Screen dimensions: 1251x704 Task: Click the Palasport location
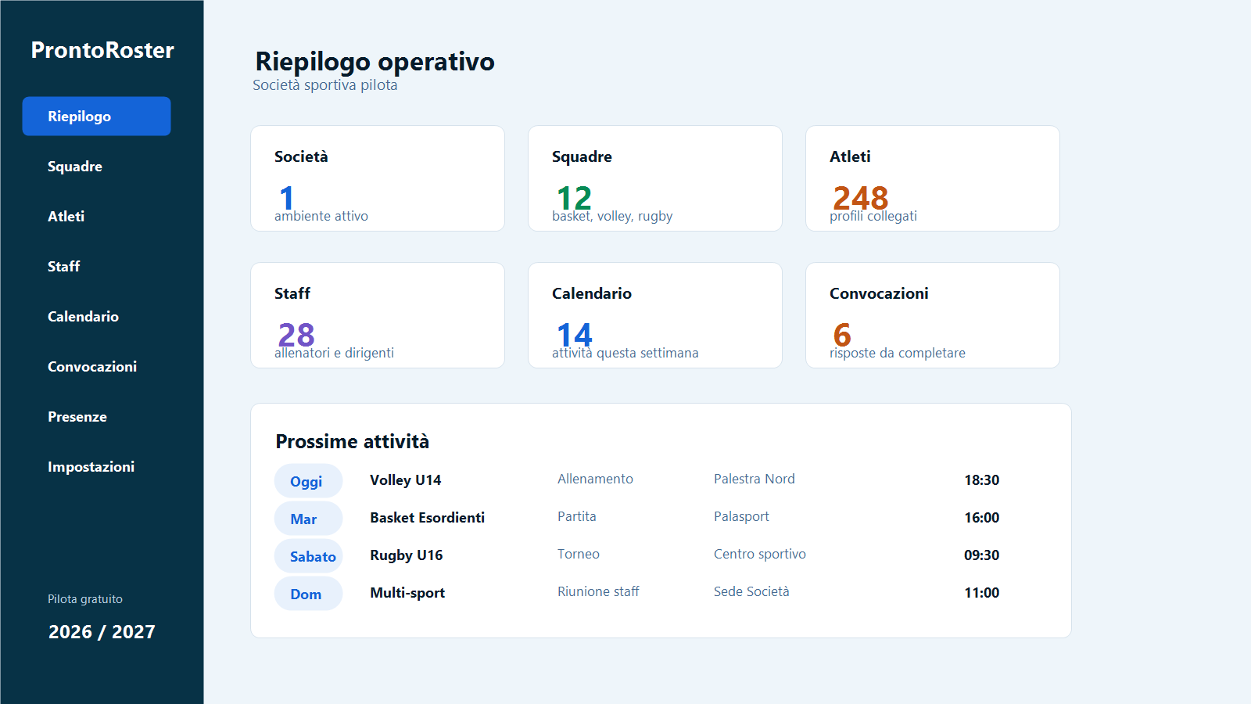[741, 516]
